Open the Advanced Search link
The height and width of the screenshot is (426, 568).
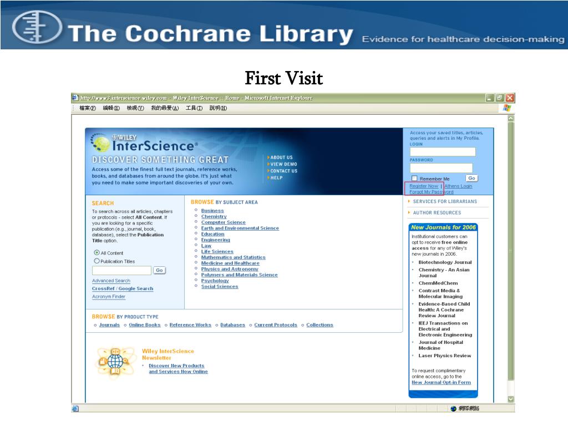click(x=111, y=281)
